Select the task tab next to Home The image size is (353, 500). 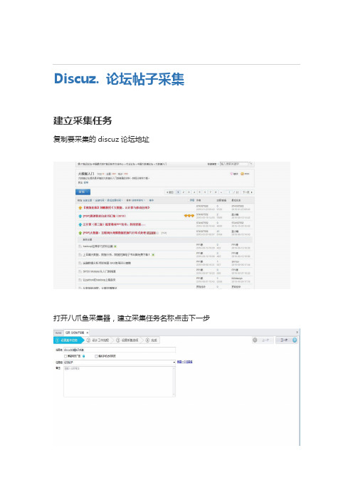75,333
